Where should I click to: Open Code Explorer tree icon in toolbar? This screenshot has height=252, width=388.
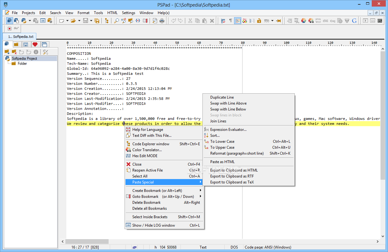[x=107, y=21]
